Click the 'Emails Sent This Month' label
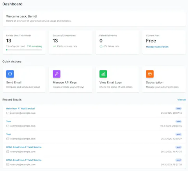The image size is (188, 171). pos(19,35)
